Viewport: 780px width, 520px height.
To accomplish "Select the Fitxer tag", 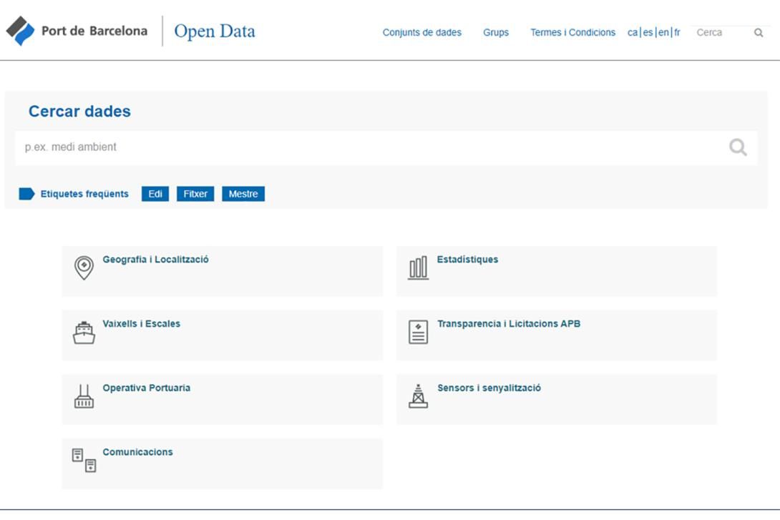I will pyautogui.click(x=195, y=194).
